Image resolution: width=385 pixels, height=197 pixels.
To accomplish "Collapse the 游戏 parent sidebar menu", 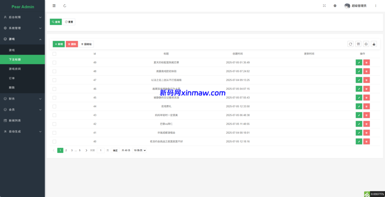I will [x=22, y=39].
